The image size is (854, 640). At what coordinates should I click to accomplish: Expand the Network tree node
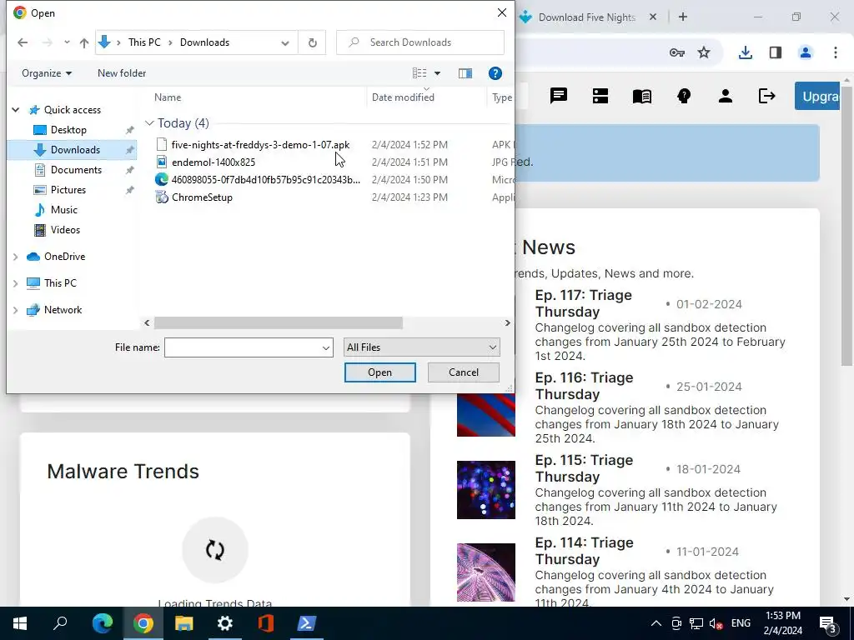pyautogui.click(x=16, y=310)
